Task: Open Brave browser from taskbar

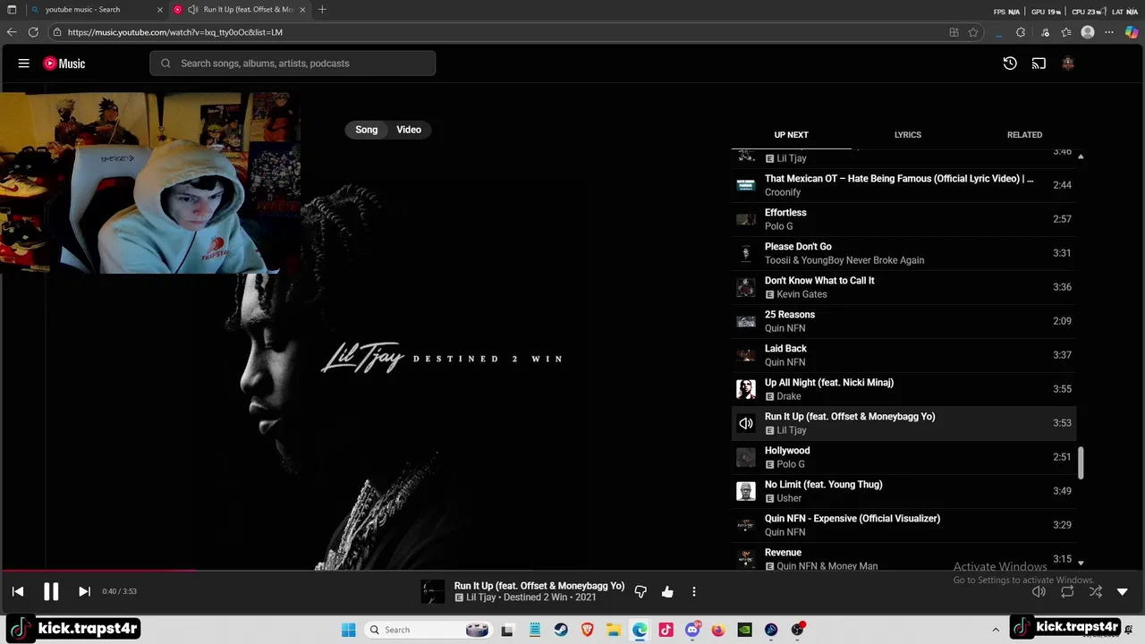Action: pos(588,630)
